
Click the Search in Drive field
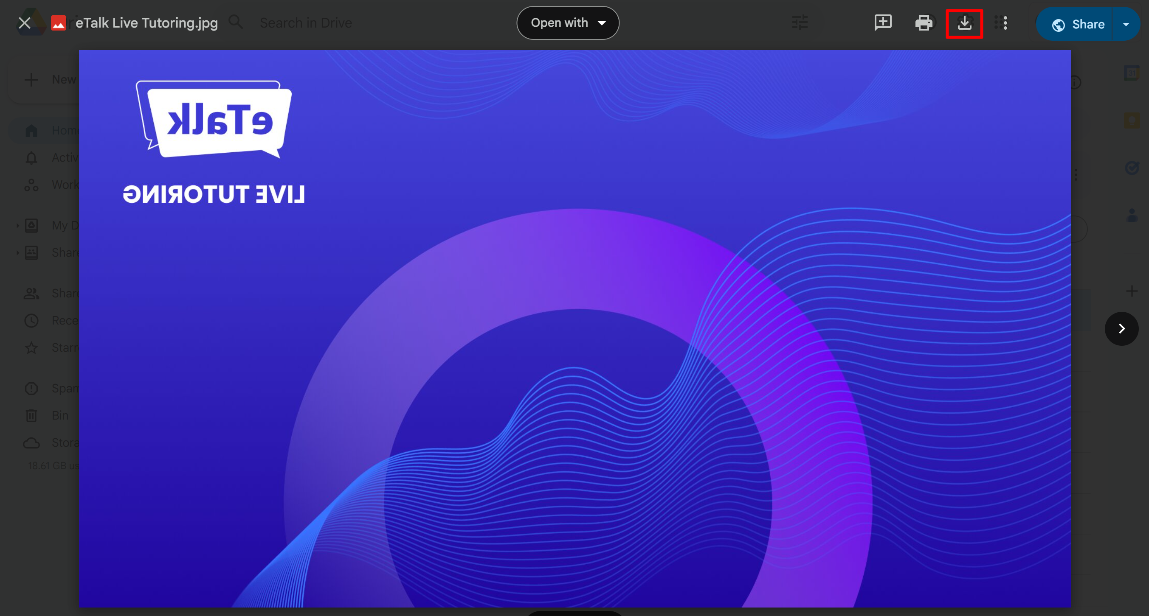[306, 23]
